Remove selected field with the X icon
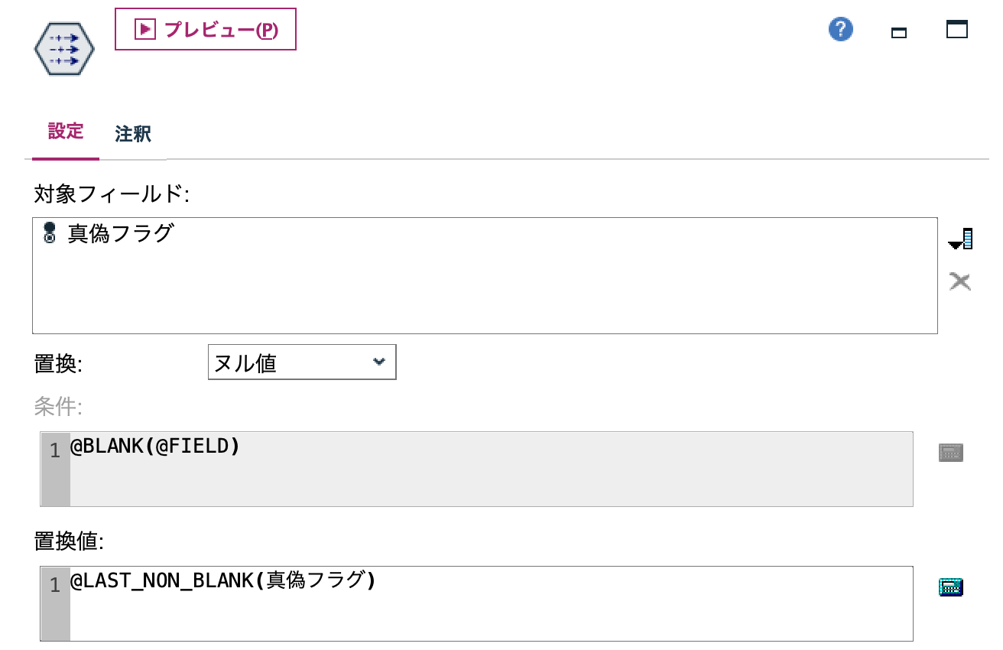1003x650 pixels. 960,281
